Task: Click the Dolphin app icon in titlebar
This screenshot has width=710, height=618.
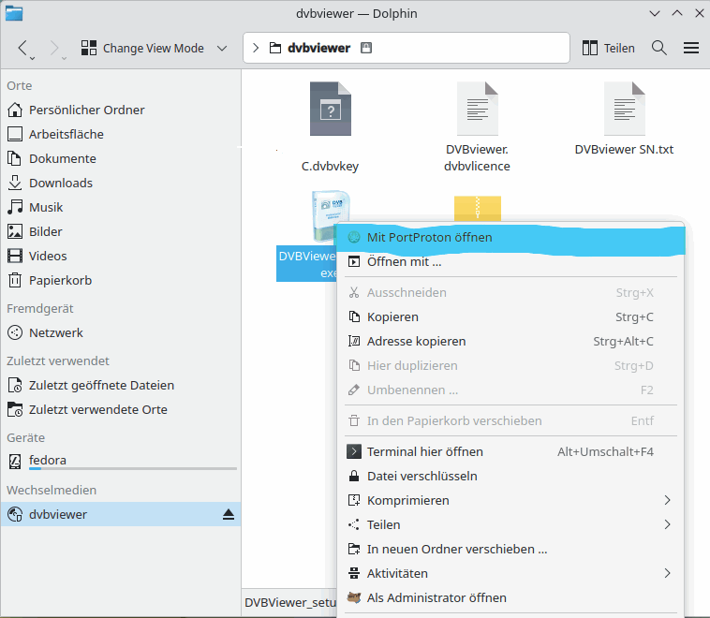Action: 14,14
